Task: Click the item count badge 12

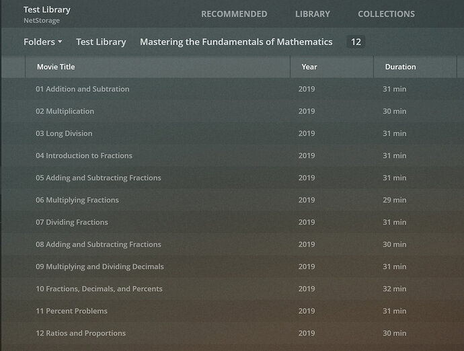Action: [x=356, y=42]
